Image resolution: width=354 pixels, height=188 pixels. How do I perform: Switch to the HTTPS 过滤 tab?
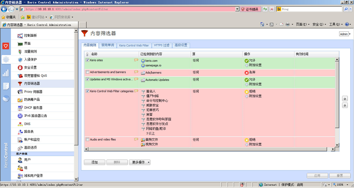[x=162, y=45]
